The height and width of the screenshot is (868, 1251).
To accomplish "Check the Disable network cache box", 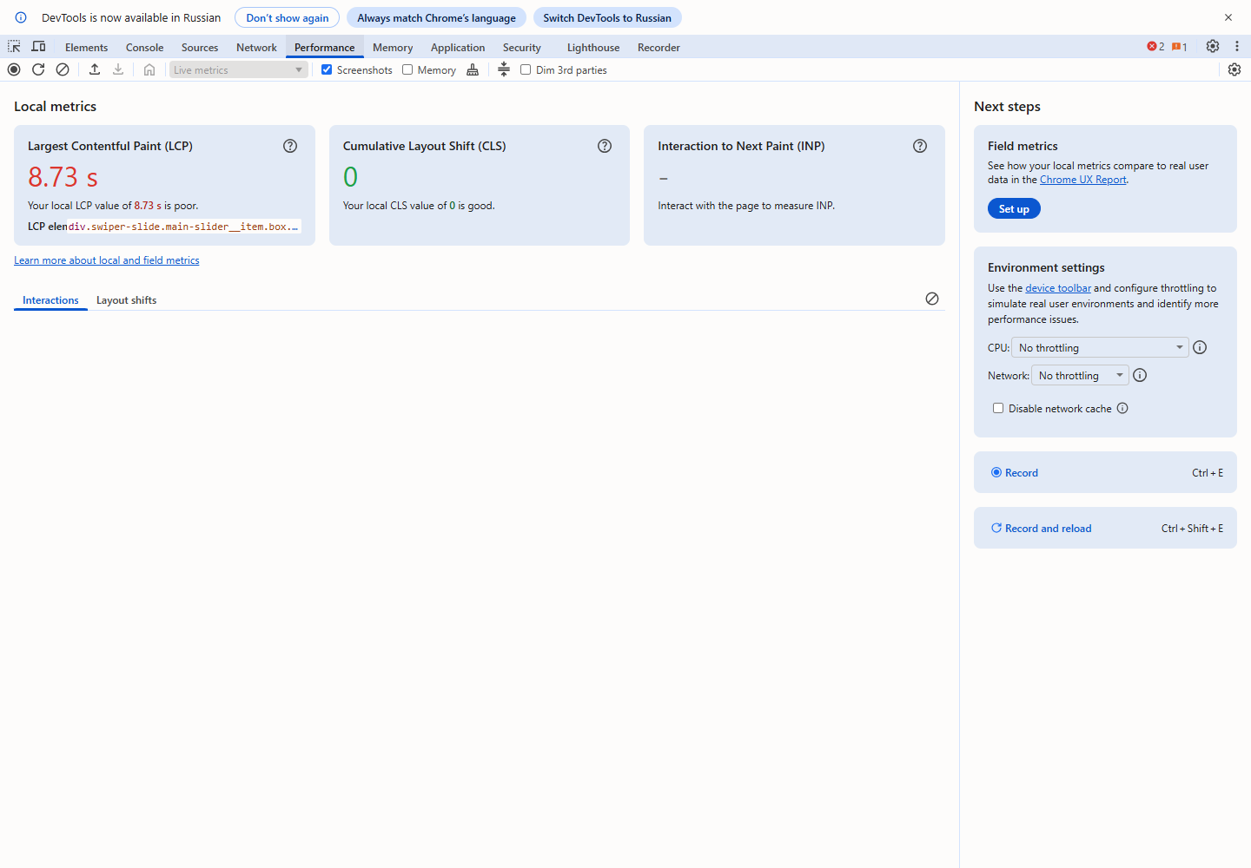I will tap(998, 408).
